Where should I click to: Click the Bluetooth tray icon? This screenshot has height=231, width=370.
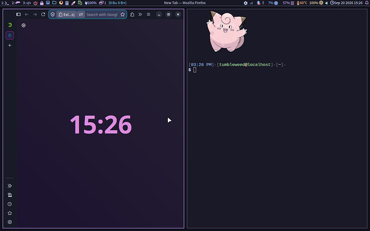click(263, 3)
